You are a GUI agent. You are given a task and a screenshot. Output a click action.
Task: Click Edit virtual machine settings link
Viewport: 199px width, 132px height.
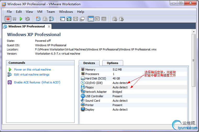[32, 74]
